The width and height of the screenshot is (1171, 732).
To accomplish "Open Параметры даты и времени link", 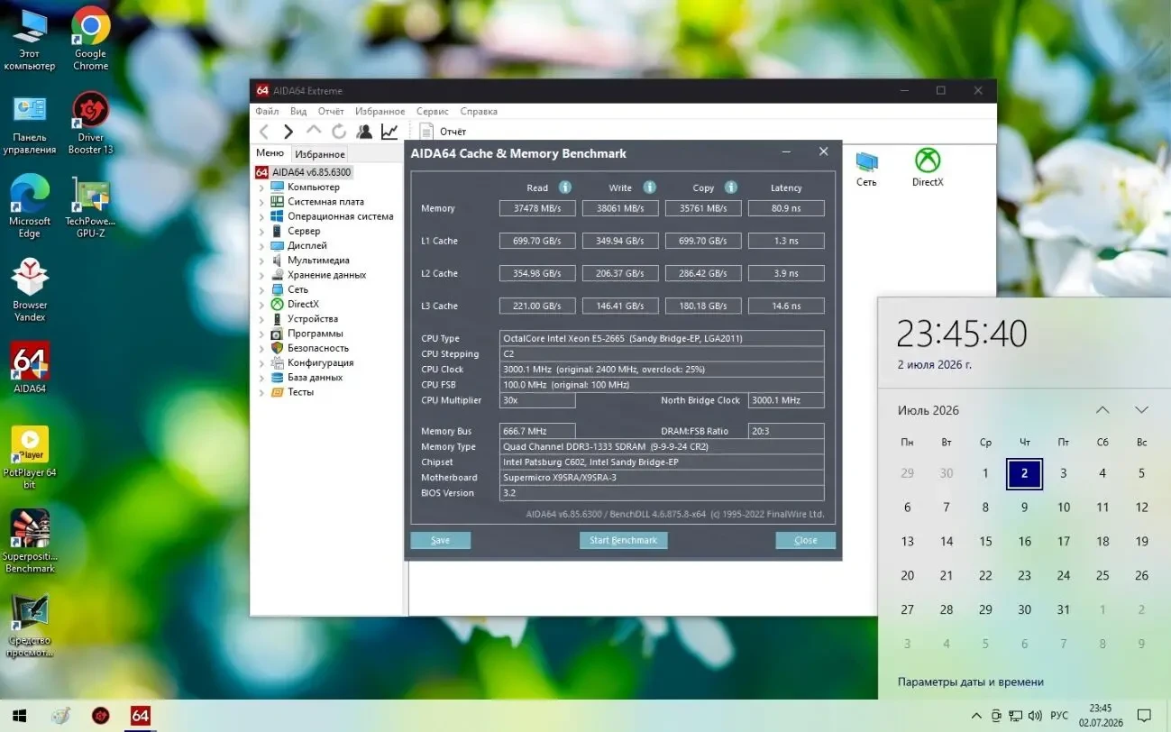I will pyautogui.click(x=971, y=682).
